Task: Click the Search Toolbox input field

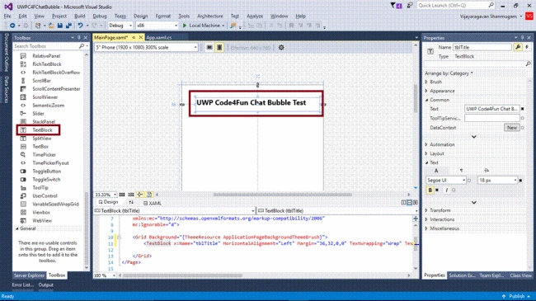Action: (x=46, y=46)
